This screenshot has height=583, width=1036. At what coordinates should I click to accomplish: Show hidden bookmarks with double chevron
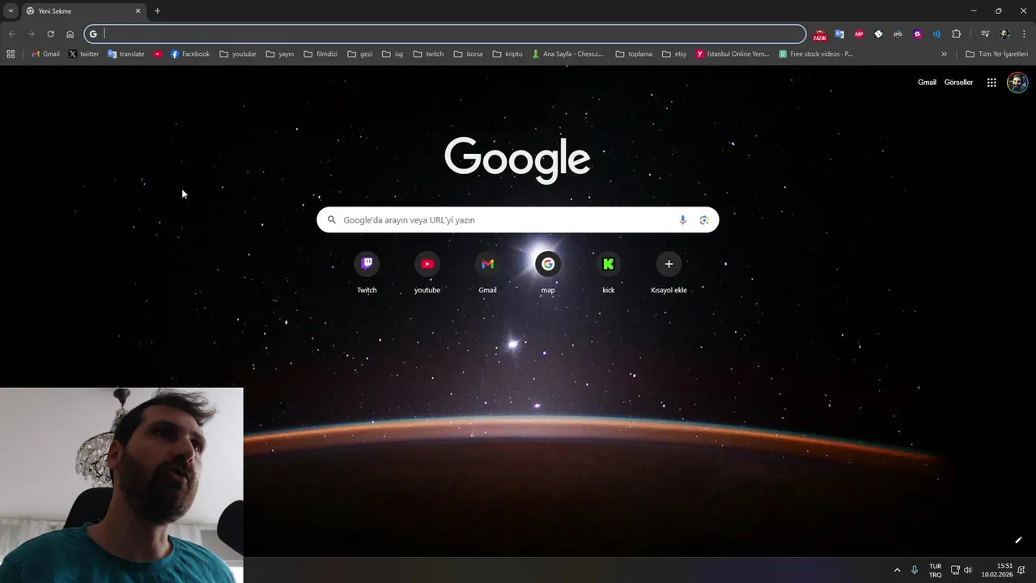click(x=944, y=54)
